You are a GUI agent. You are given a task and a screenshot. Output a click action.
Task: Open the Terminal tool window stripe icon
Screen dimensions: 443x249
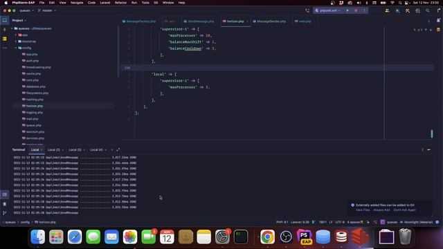coord(5,194)
